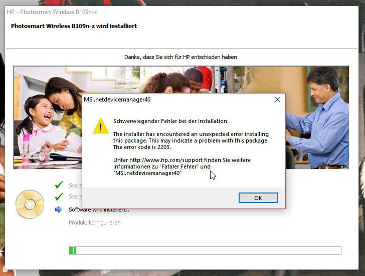Click the http://www.hp.com/support text in dialog
This screenshot has width=365, height=276.
[x=166, y=160]
